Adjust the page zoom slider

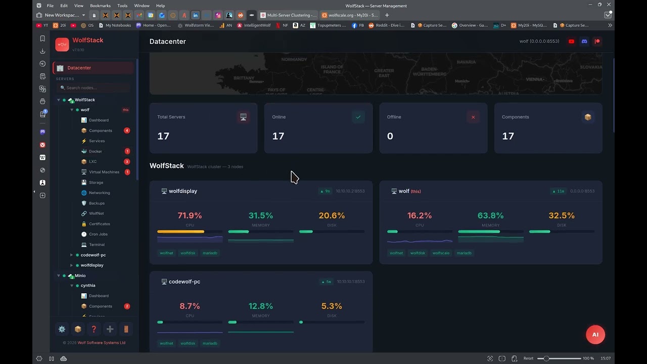click(x=559, y=358)
